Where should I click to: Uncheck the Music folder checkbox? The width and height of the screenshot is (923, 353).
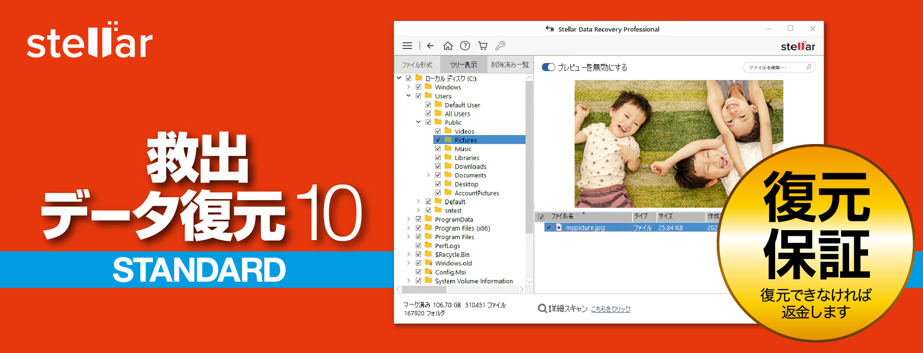(x=438, y=149)
